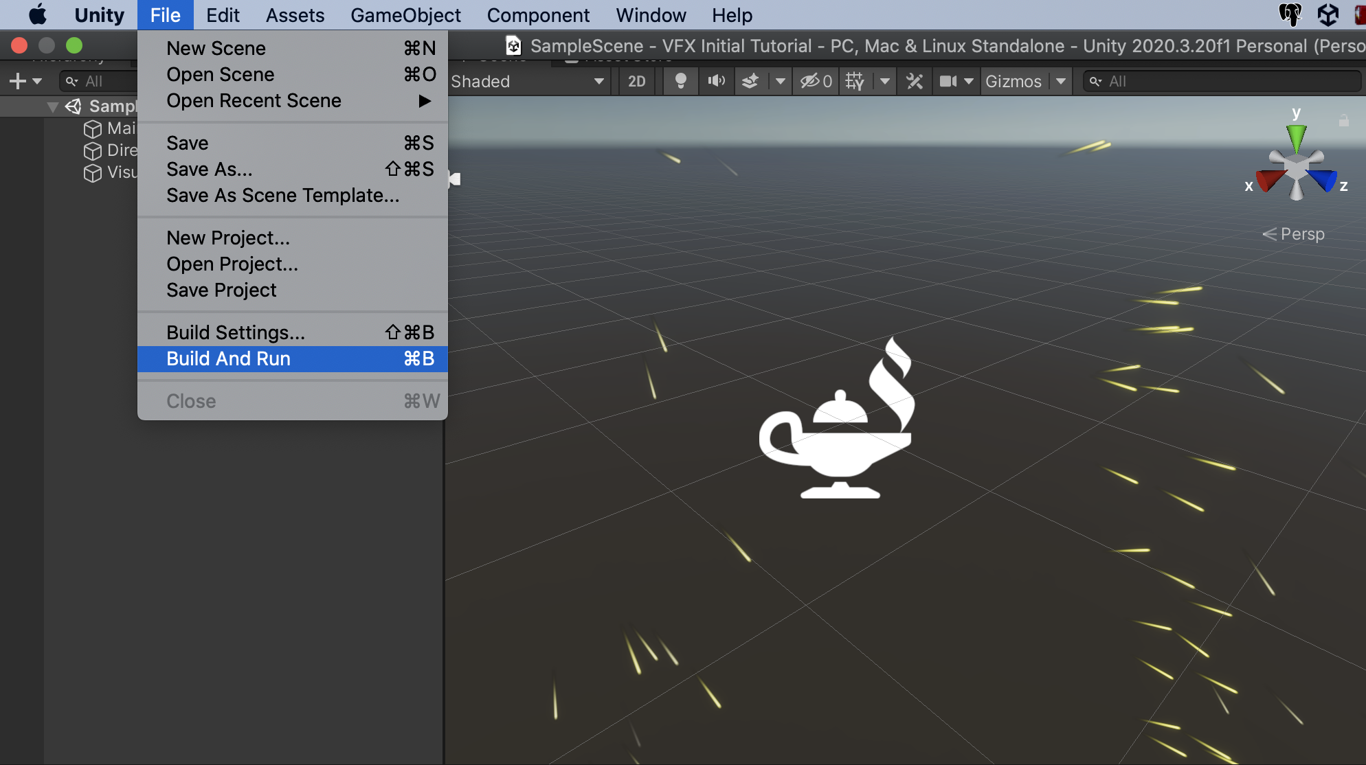Click the red X axis cone
The image size is (1366, 765).
1268,180
